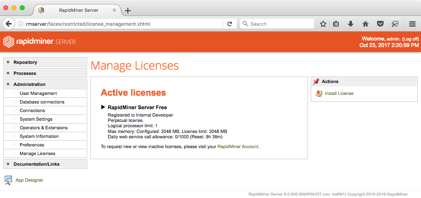Expand the Repository sidebar section
421x198 pixels.
pyautogui.click(x=25, y=62)
